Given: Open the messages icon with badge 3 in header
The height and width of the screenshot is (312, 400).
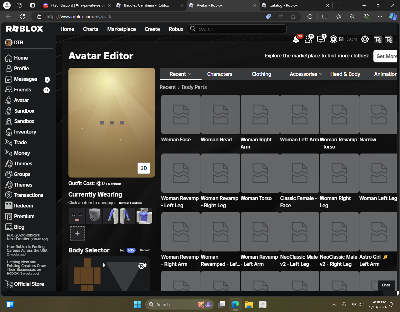Looking at the screenshot, I should [x=321, y=39].
